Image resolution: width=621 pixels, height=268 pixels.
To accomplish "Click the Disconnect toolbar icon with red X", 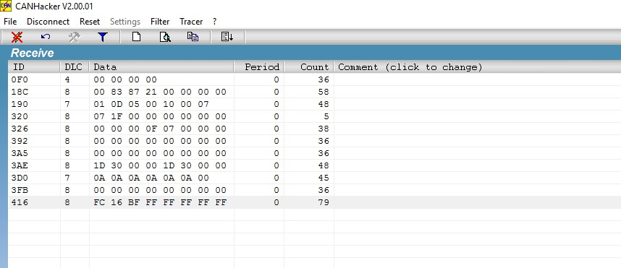I will (x=17, y=37).
